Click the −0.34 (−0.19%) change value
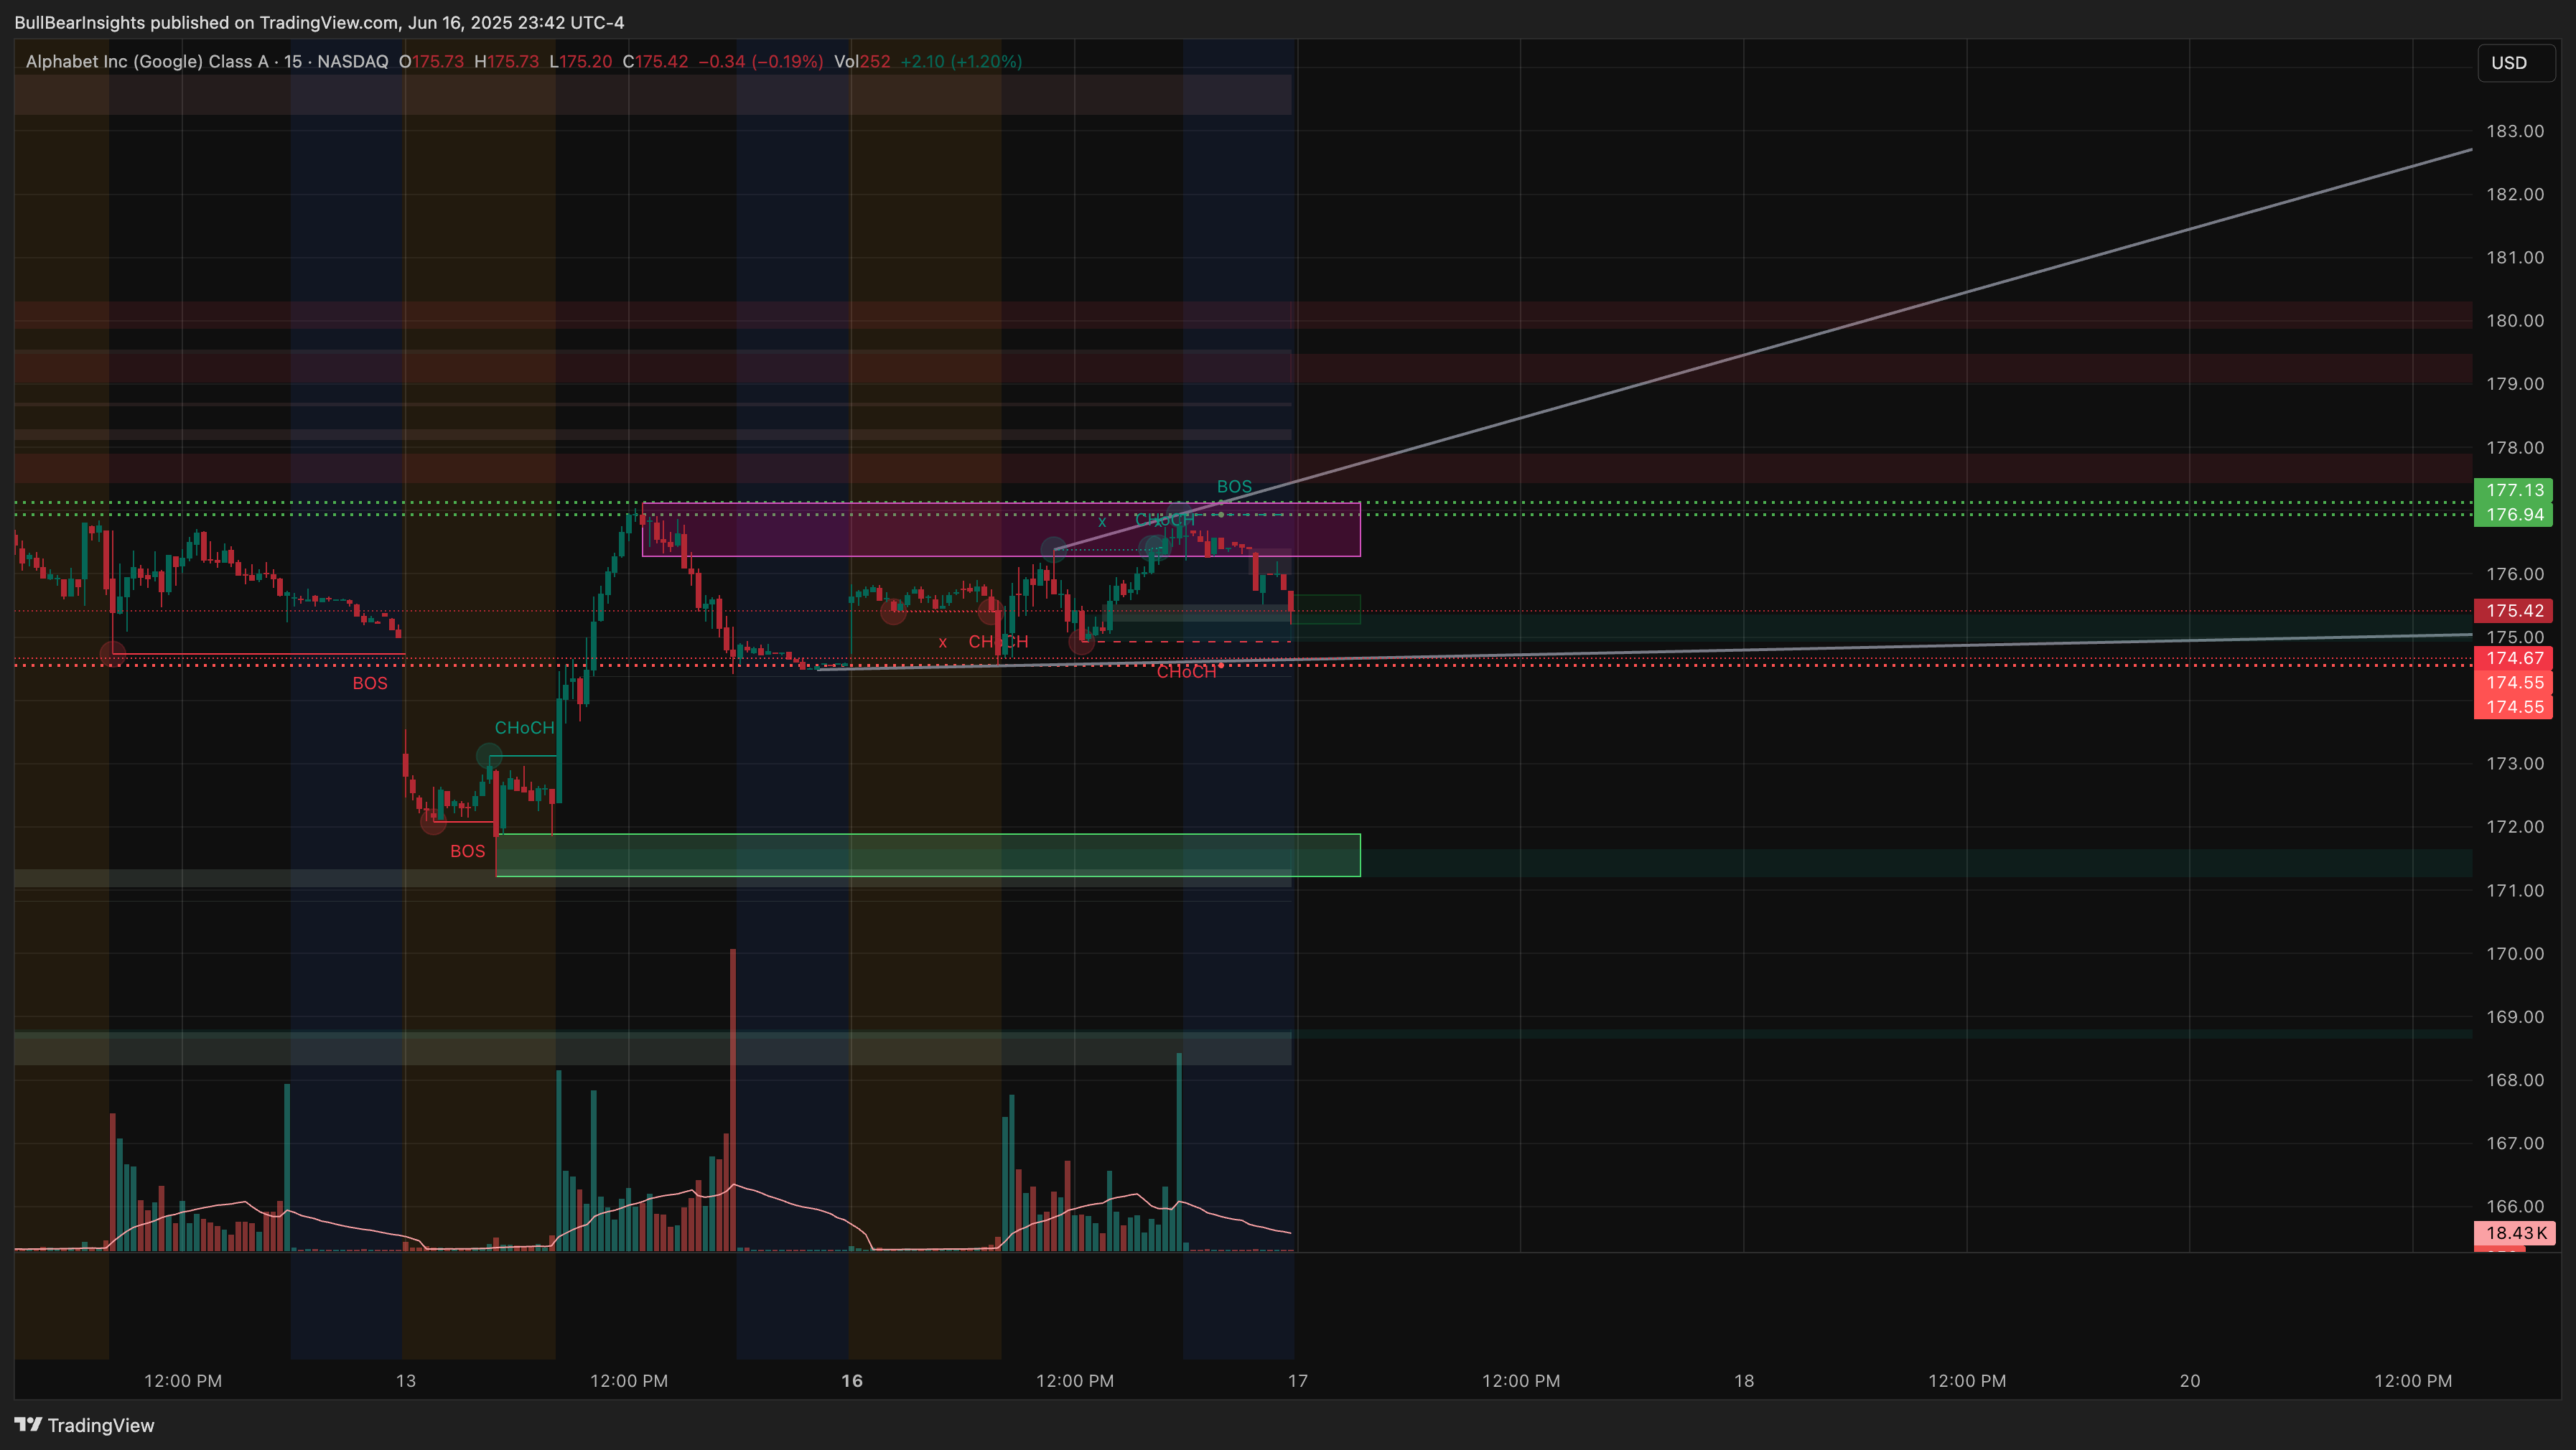The image size is (2576, 1450). 760,62
